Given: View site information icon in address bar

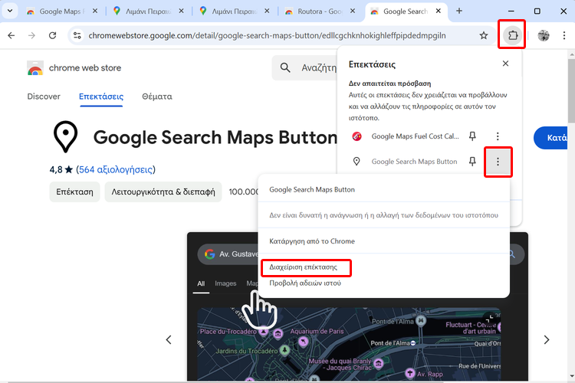Looking at the screenshot, I should 77,35.
